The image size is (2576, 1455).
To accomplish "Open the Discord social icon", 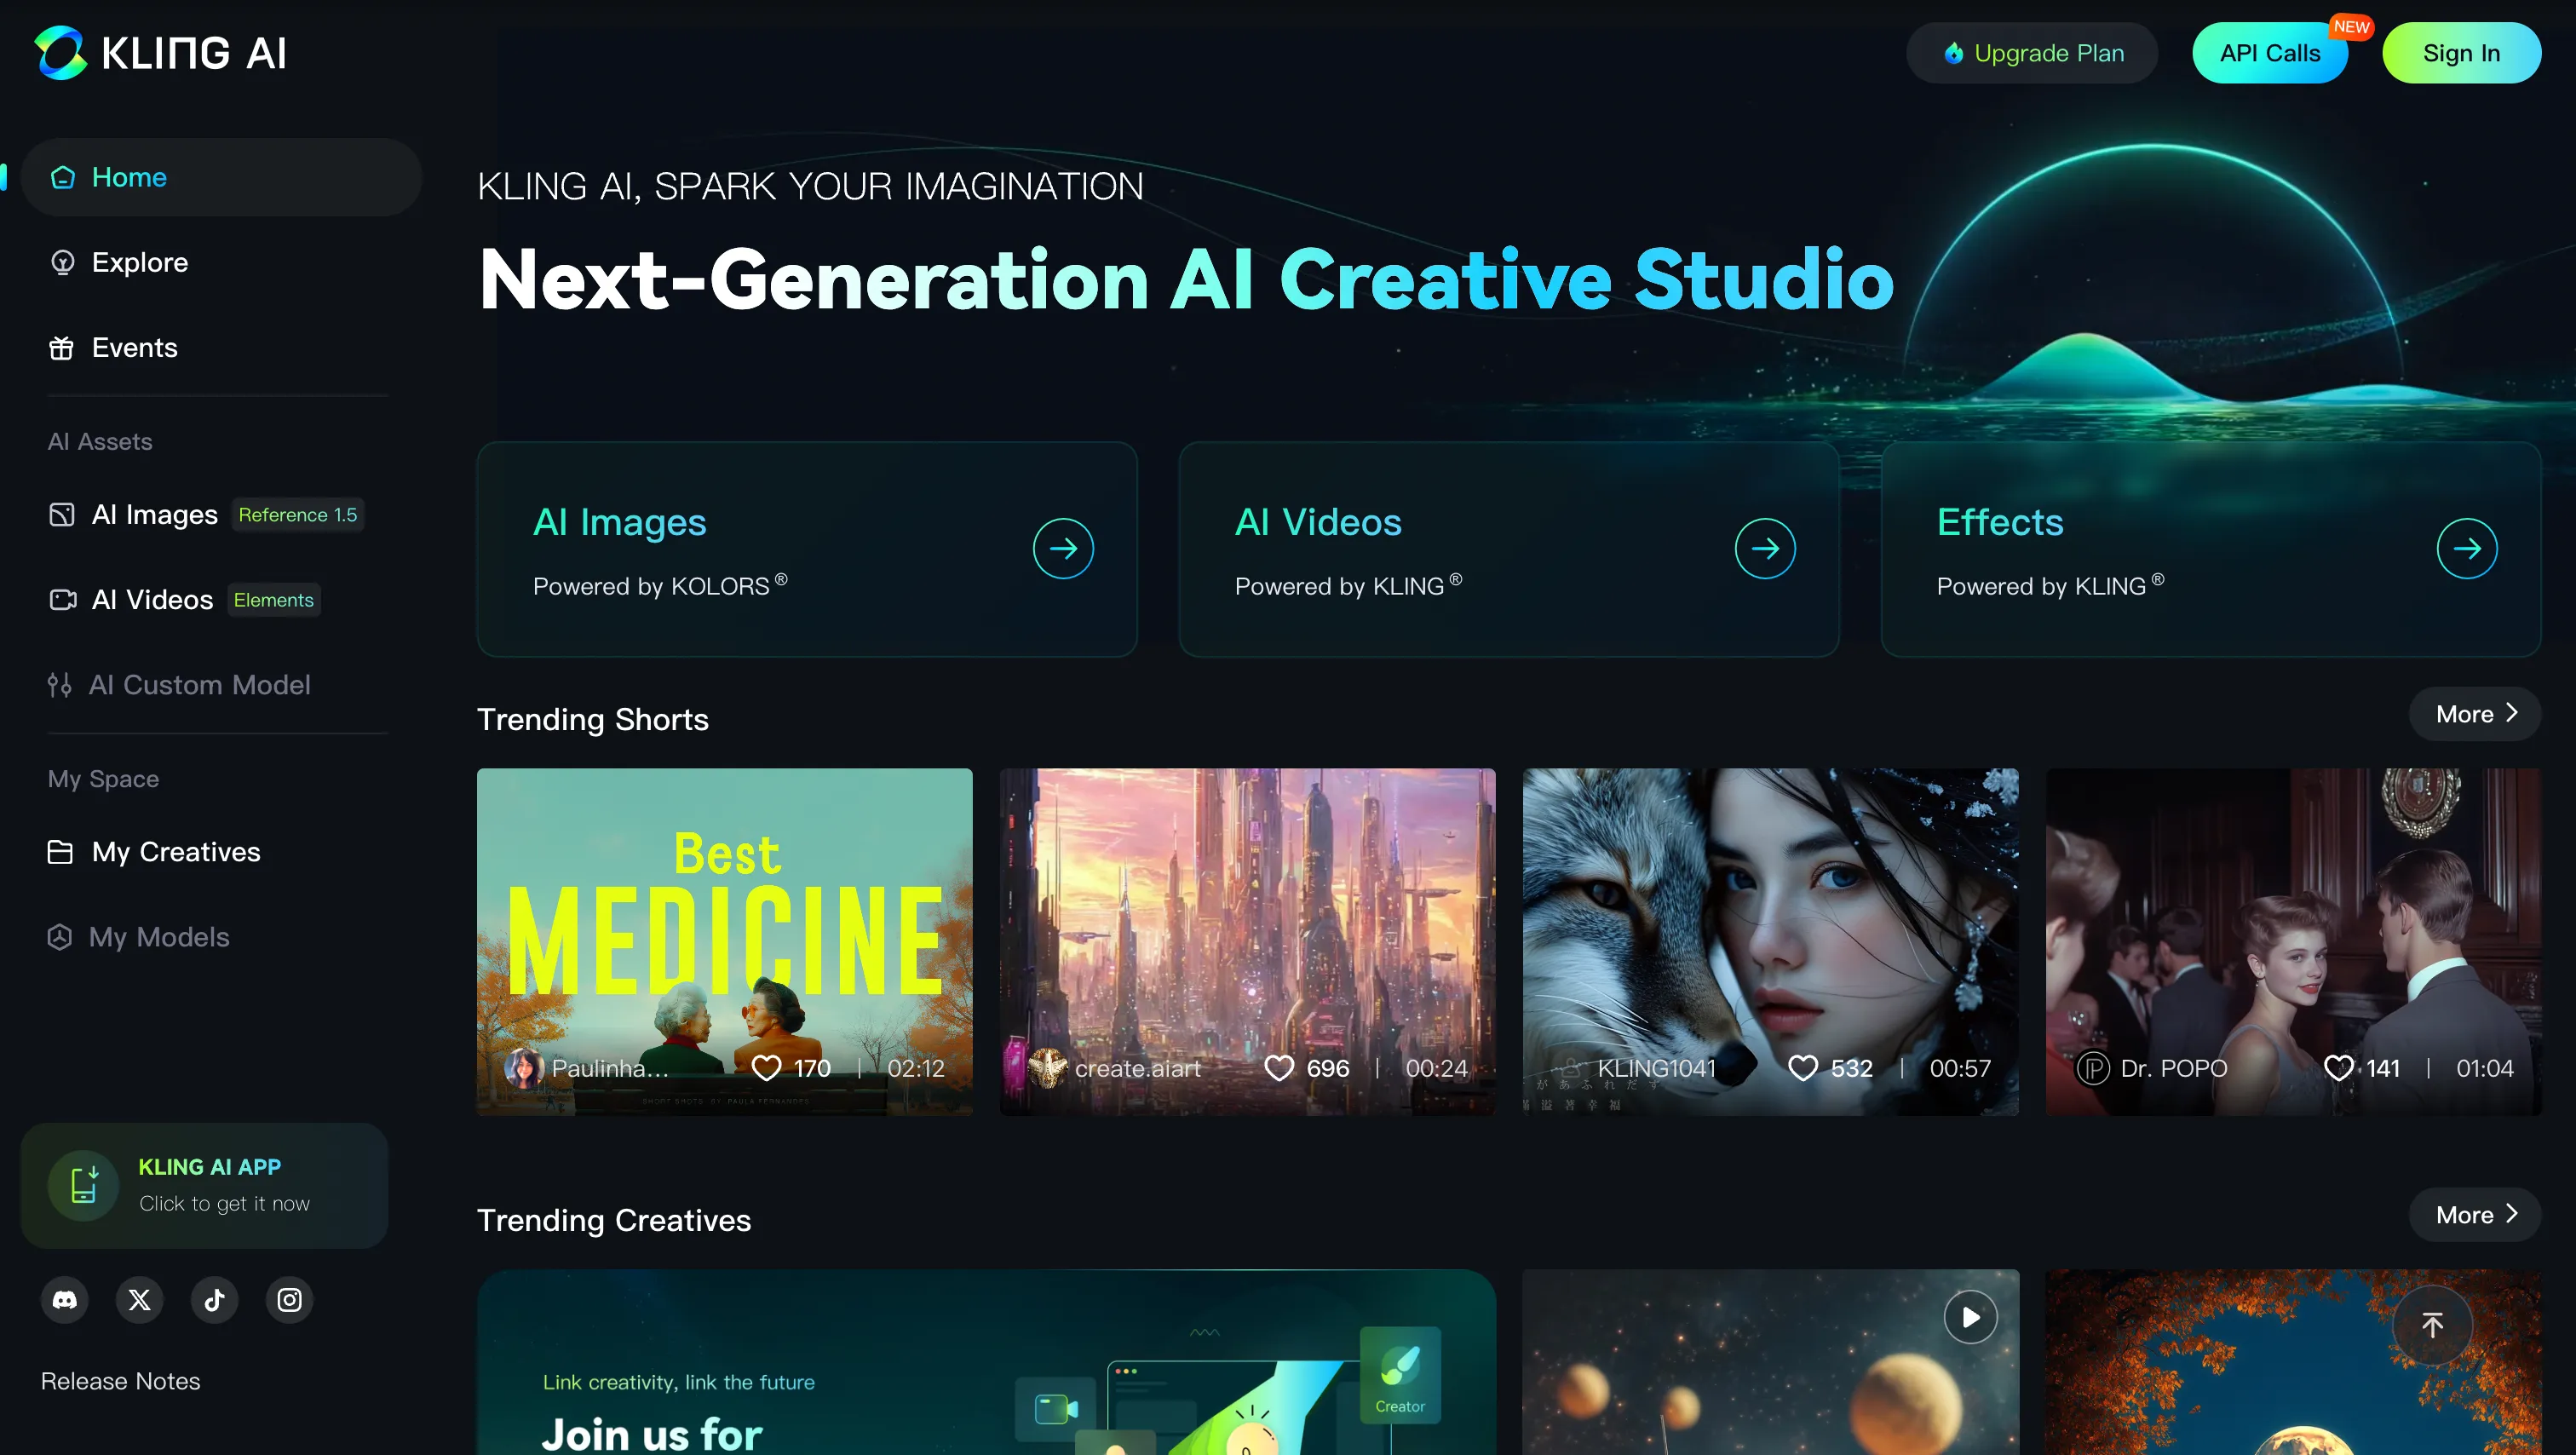I will pos(65,1300).
